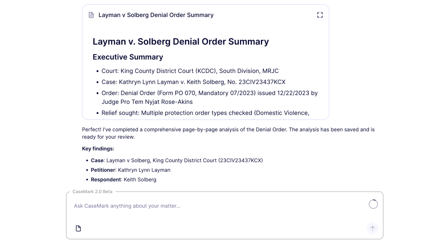Image resolution: width=435 pixels, height=245 pixels.
Task: Select the Court bullet mentioning King County District Court
Action: (189, 71)
